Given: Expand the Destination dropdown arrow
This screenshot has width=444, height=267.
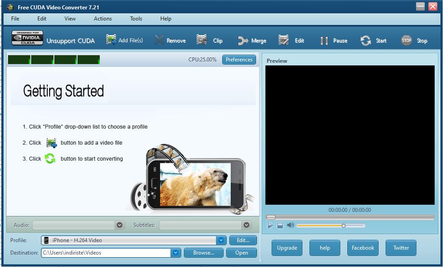Looking at the screenshot, I should coord(175,253).
